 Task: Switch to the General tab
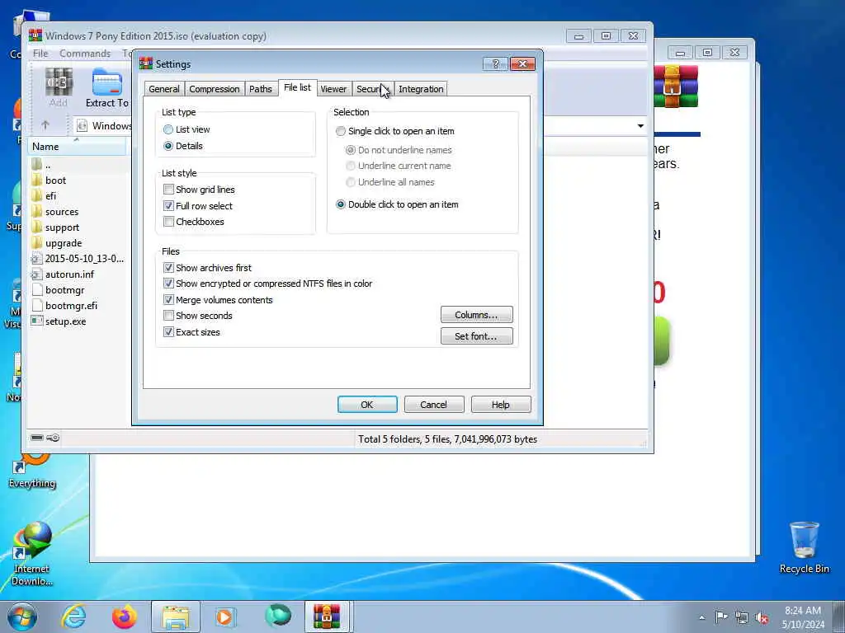point(164,89)
